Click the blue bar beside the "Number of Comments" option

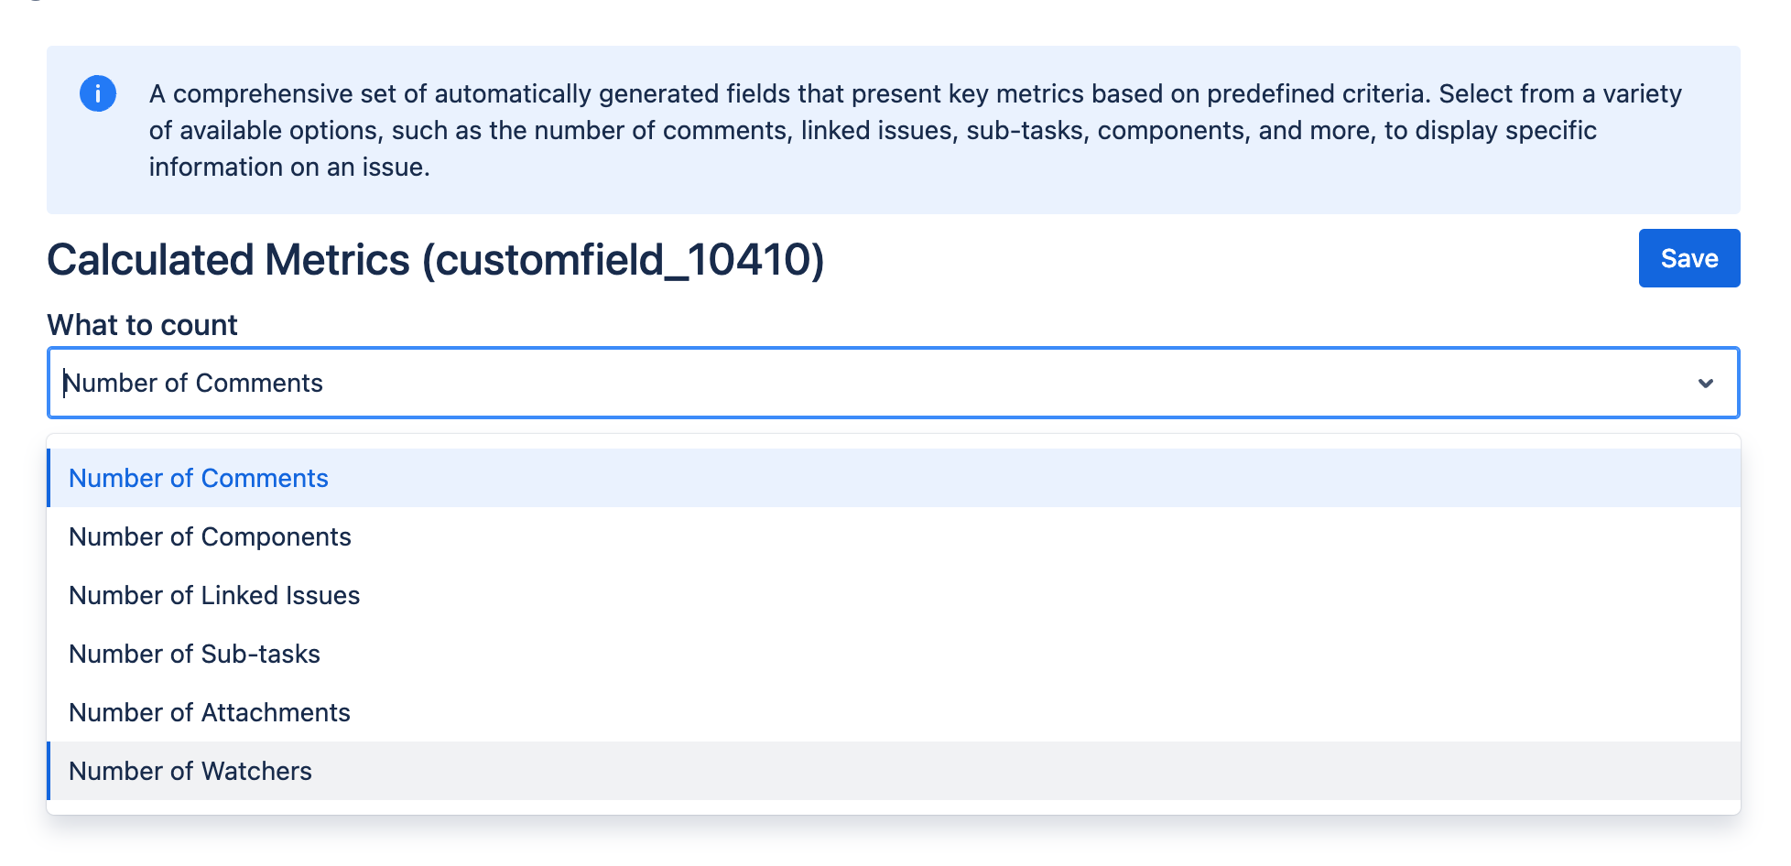coord(49,478)
